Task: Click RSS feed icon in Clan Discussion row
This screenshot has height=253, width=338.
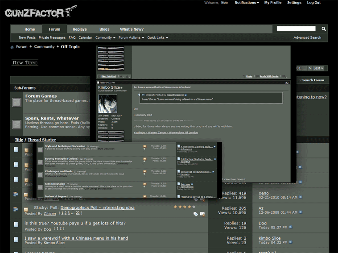Action: coord(144,184)
